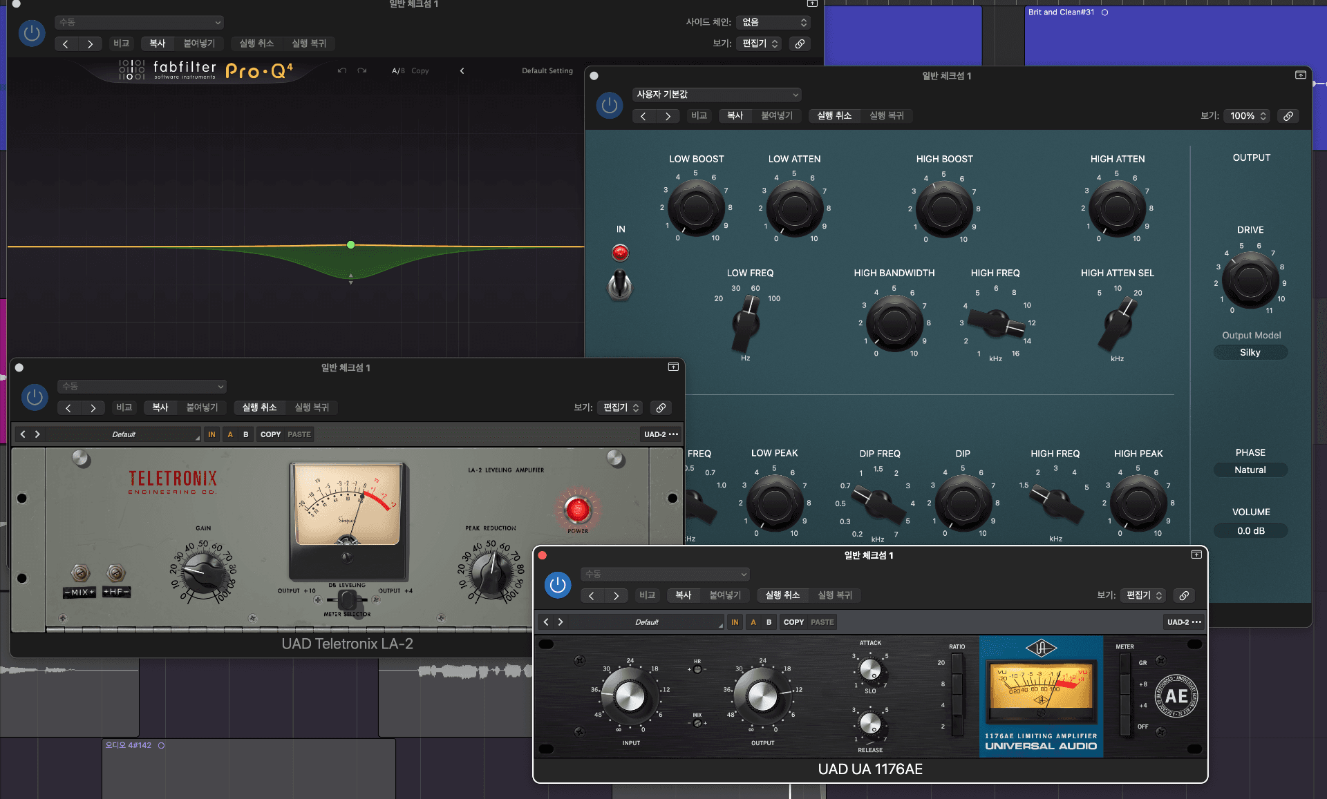The image size is (1327, 799).
Task: Click the green EQ band node in Pro-Q
Action: [351, 245]
